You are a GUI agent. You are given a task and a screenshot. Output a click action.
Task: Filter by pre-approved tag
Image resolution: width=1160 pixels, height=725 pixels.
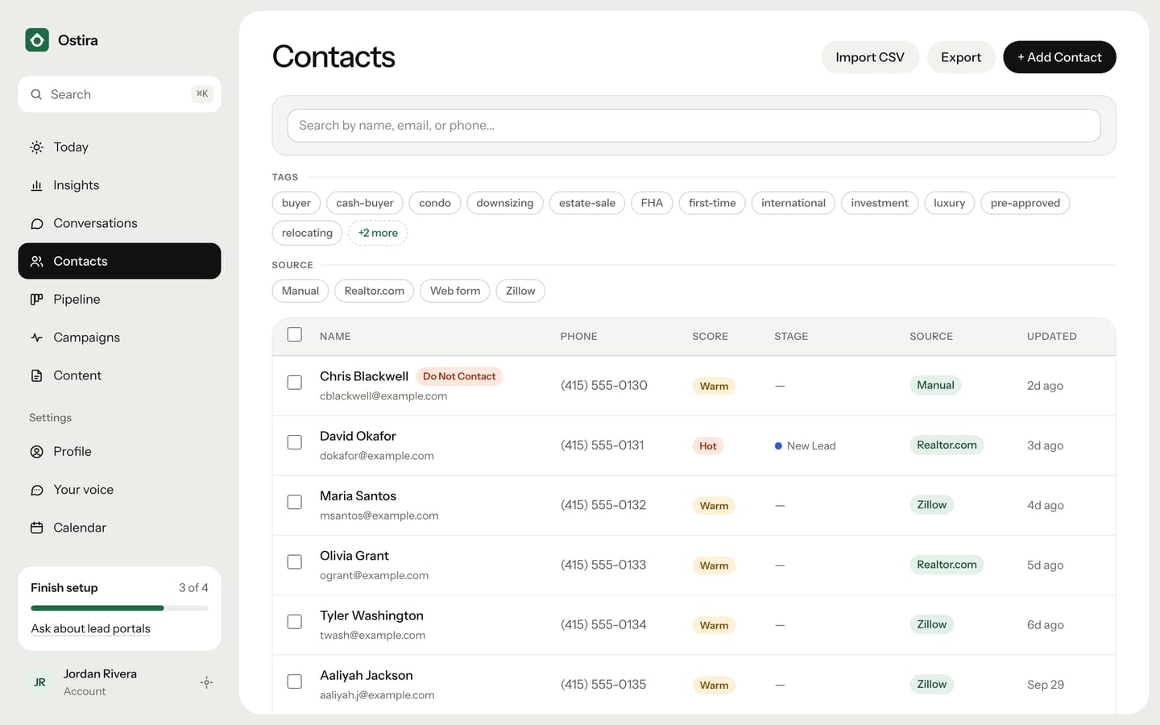(x=1025, y=203)
